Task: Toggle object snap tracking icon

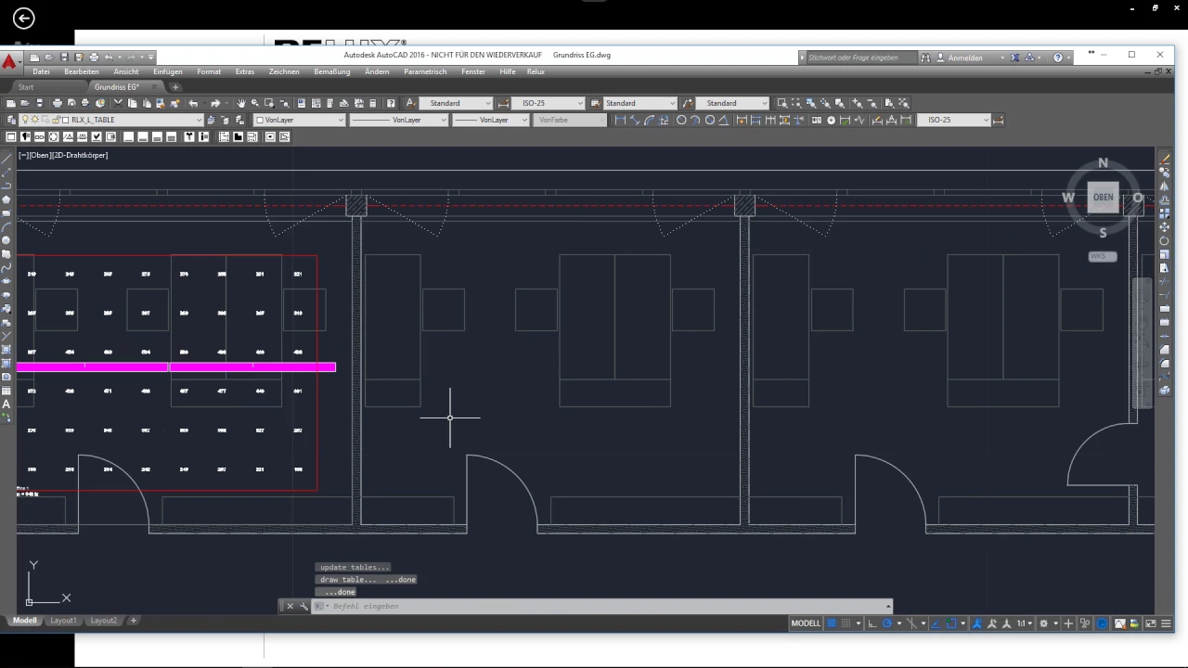Action: (936, 623)
